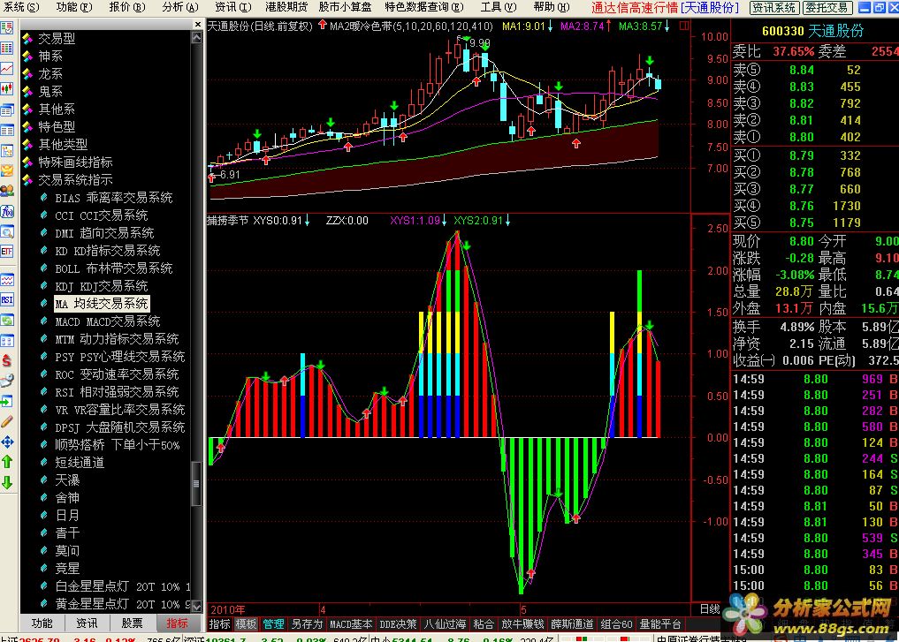899x642 pixels.
Task: Switch to the 股票 tab in left panel
Action: point(132,623)
